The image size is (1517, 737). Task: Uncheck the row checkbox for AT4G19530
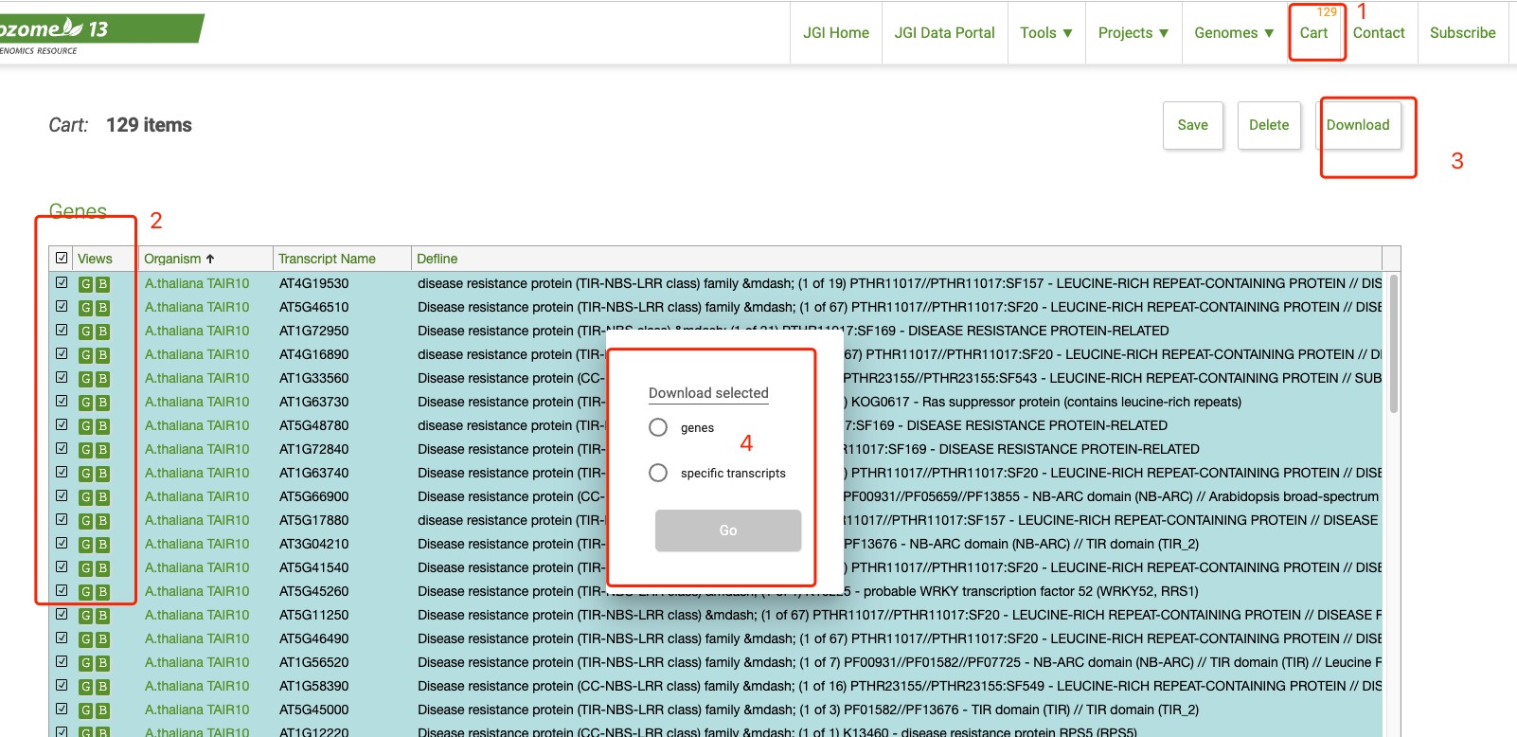click(62, 282)
